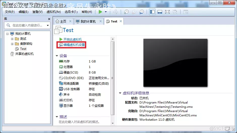
Task: Toggle the library sidebar view icon
Action: click(152, 12)
